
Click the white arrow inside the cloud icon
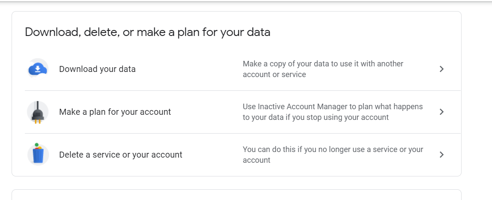point(38,69)
